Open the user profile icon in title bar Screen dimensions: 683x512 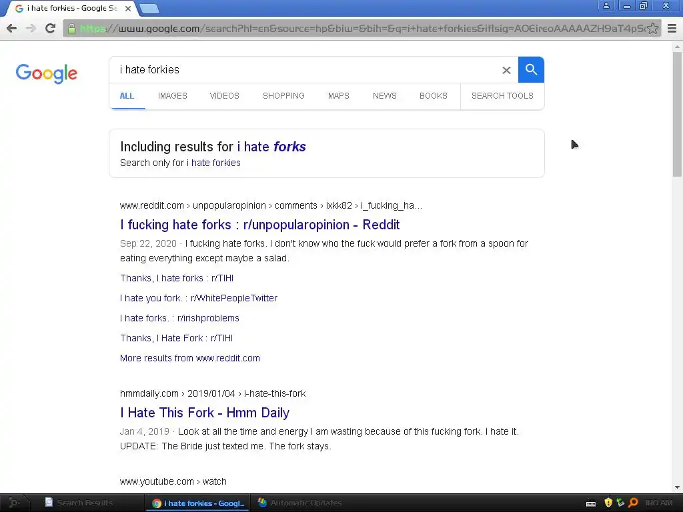point(606,5)
